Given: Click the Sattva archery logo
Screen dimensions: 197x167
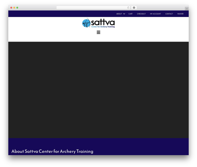Looking at the screenshot, I should pyautogui.click(x=98, y=23).
